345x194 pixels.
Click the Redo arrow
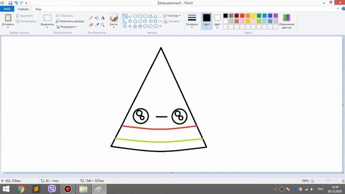coord(22,3)
